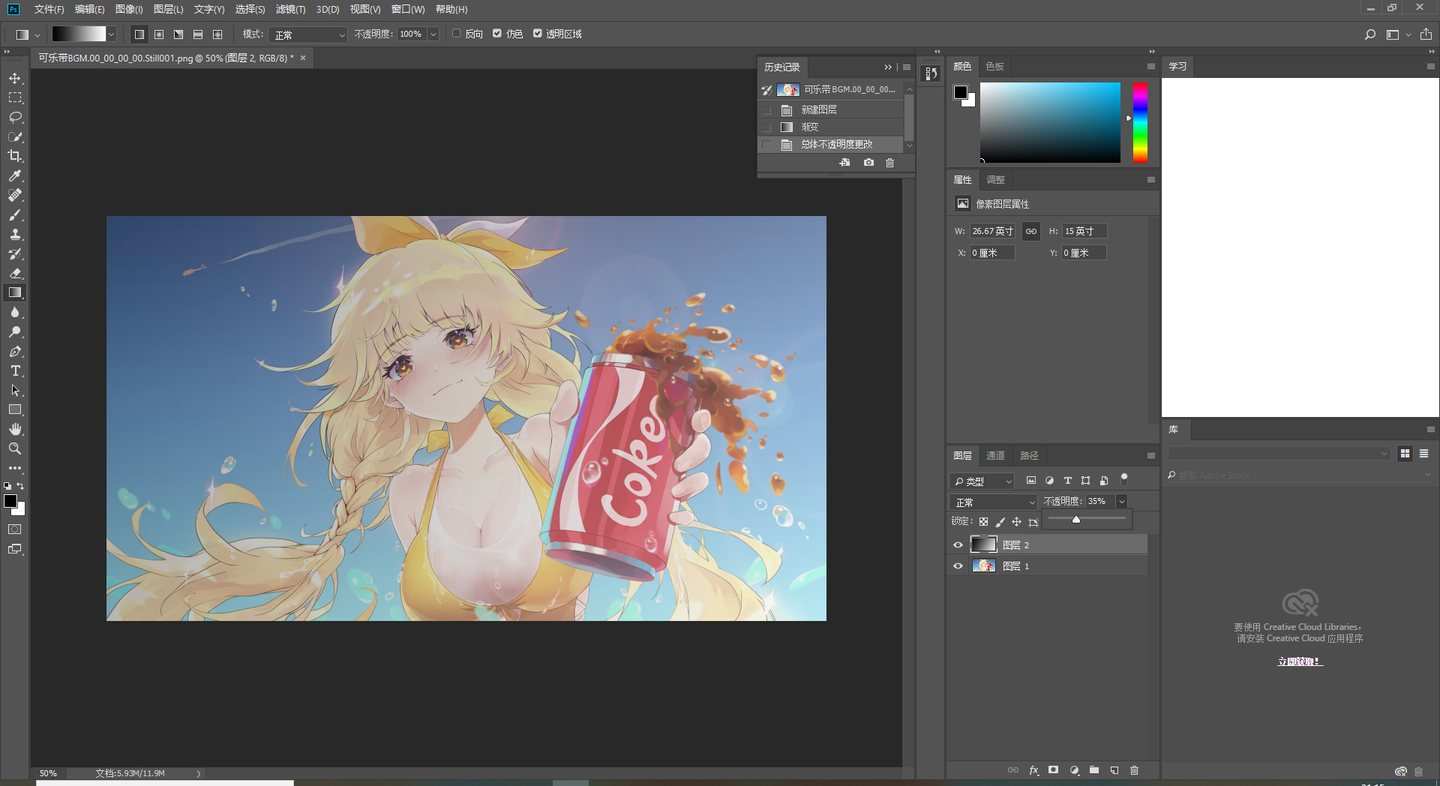Select the Dodge tool
Image resolution: width=1440 pixels, height=786 pixels.
pos(15,331)
